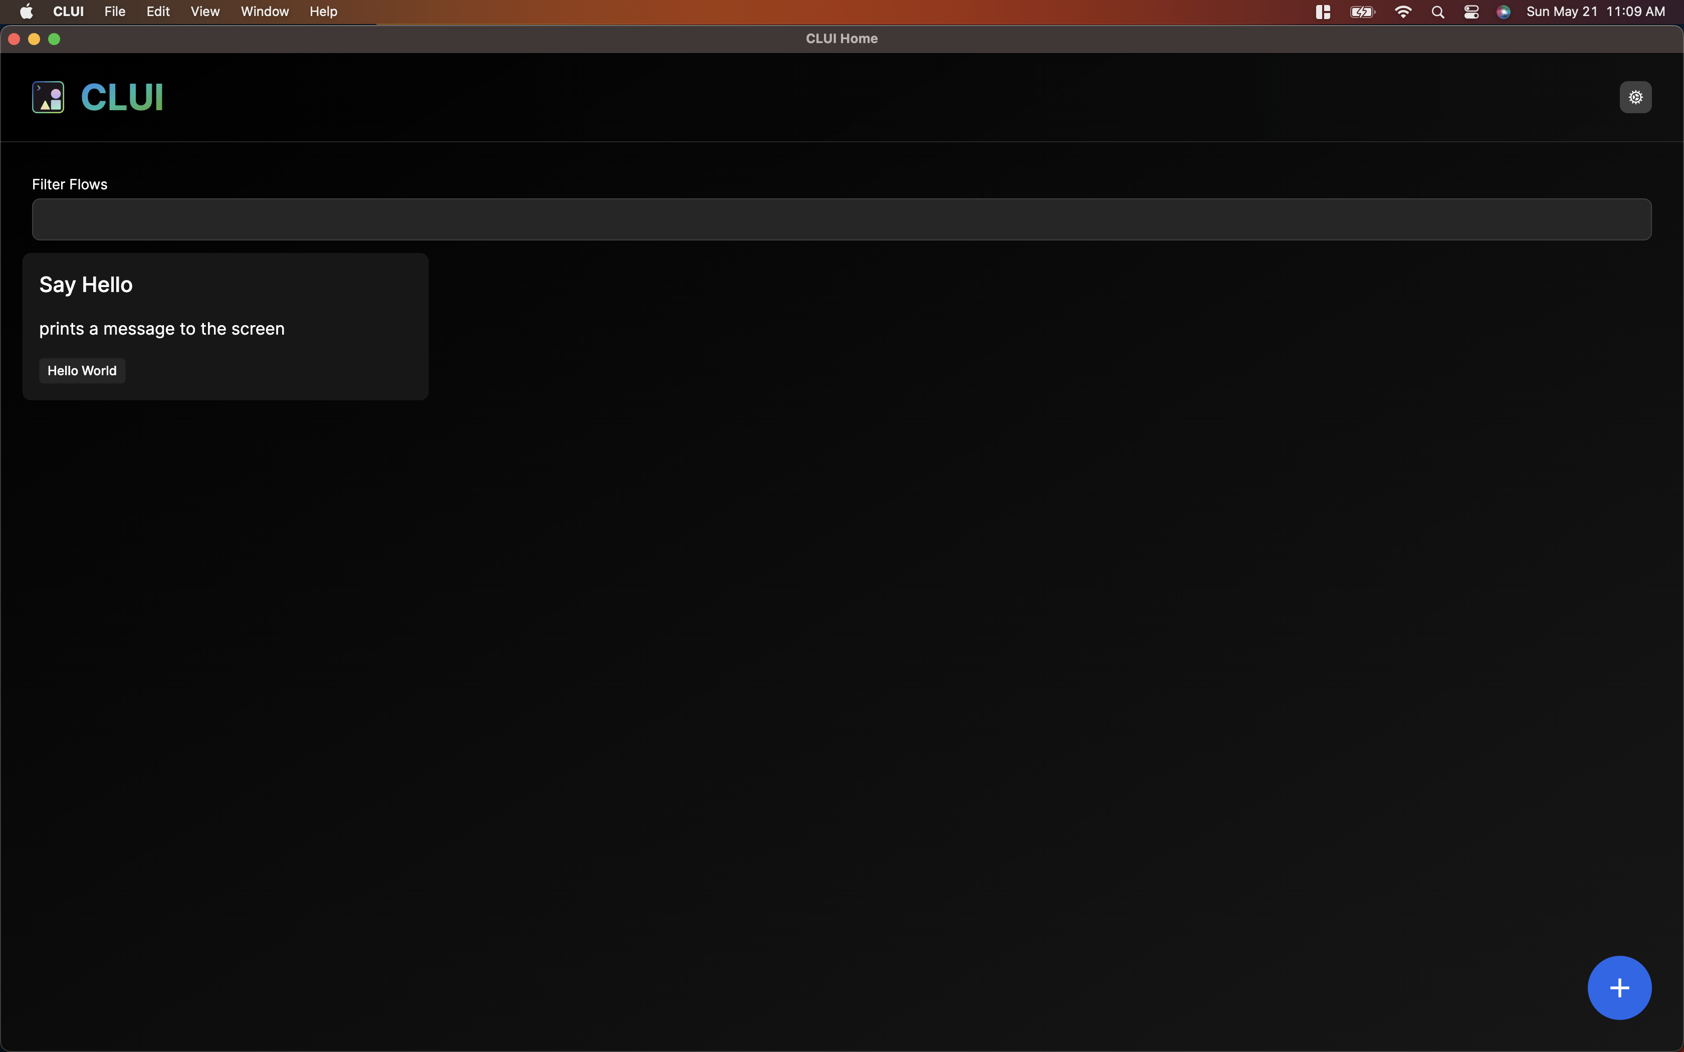
Task: Click the Edit menu to expand
Action: click(x=156, y=11)
